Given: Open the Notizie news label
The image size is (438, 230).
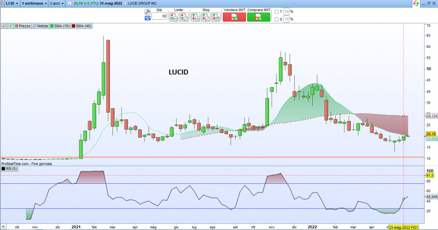Looking at the screenshot, I should (40, 26).
